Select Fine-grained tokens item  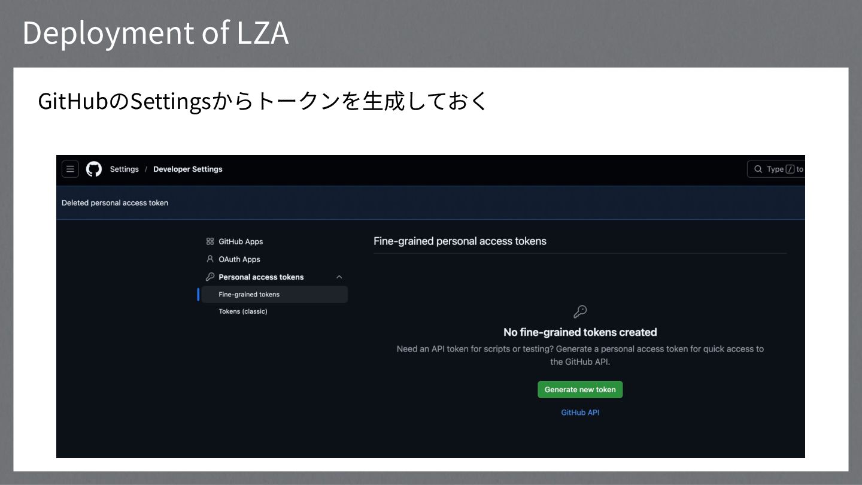(x=275, y=295)
